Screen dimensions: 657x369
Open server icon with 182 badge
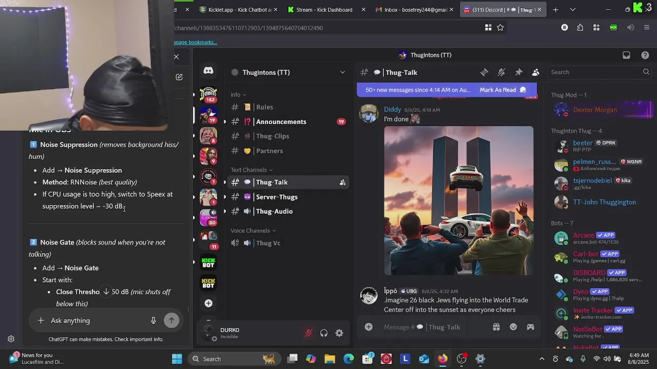point(208,95)
